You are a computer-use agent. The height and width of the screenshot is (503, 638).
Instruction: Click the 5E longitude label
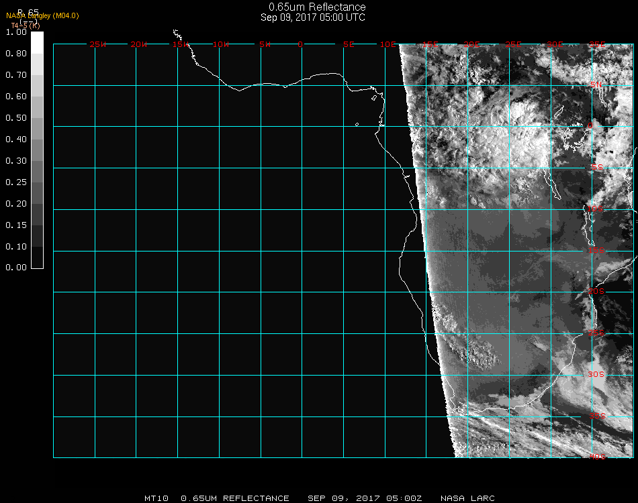point(349,44)
